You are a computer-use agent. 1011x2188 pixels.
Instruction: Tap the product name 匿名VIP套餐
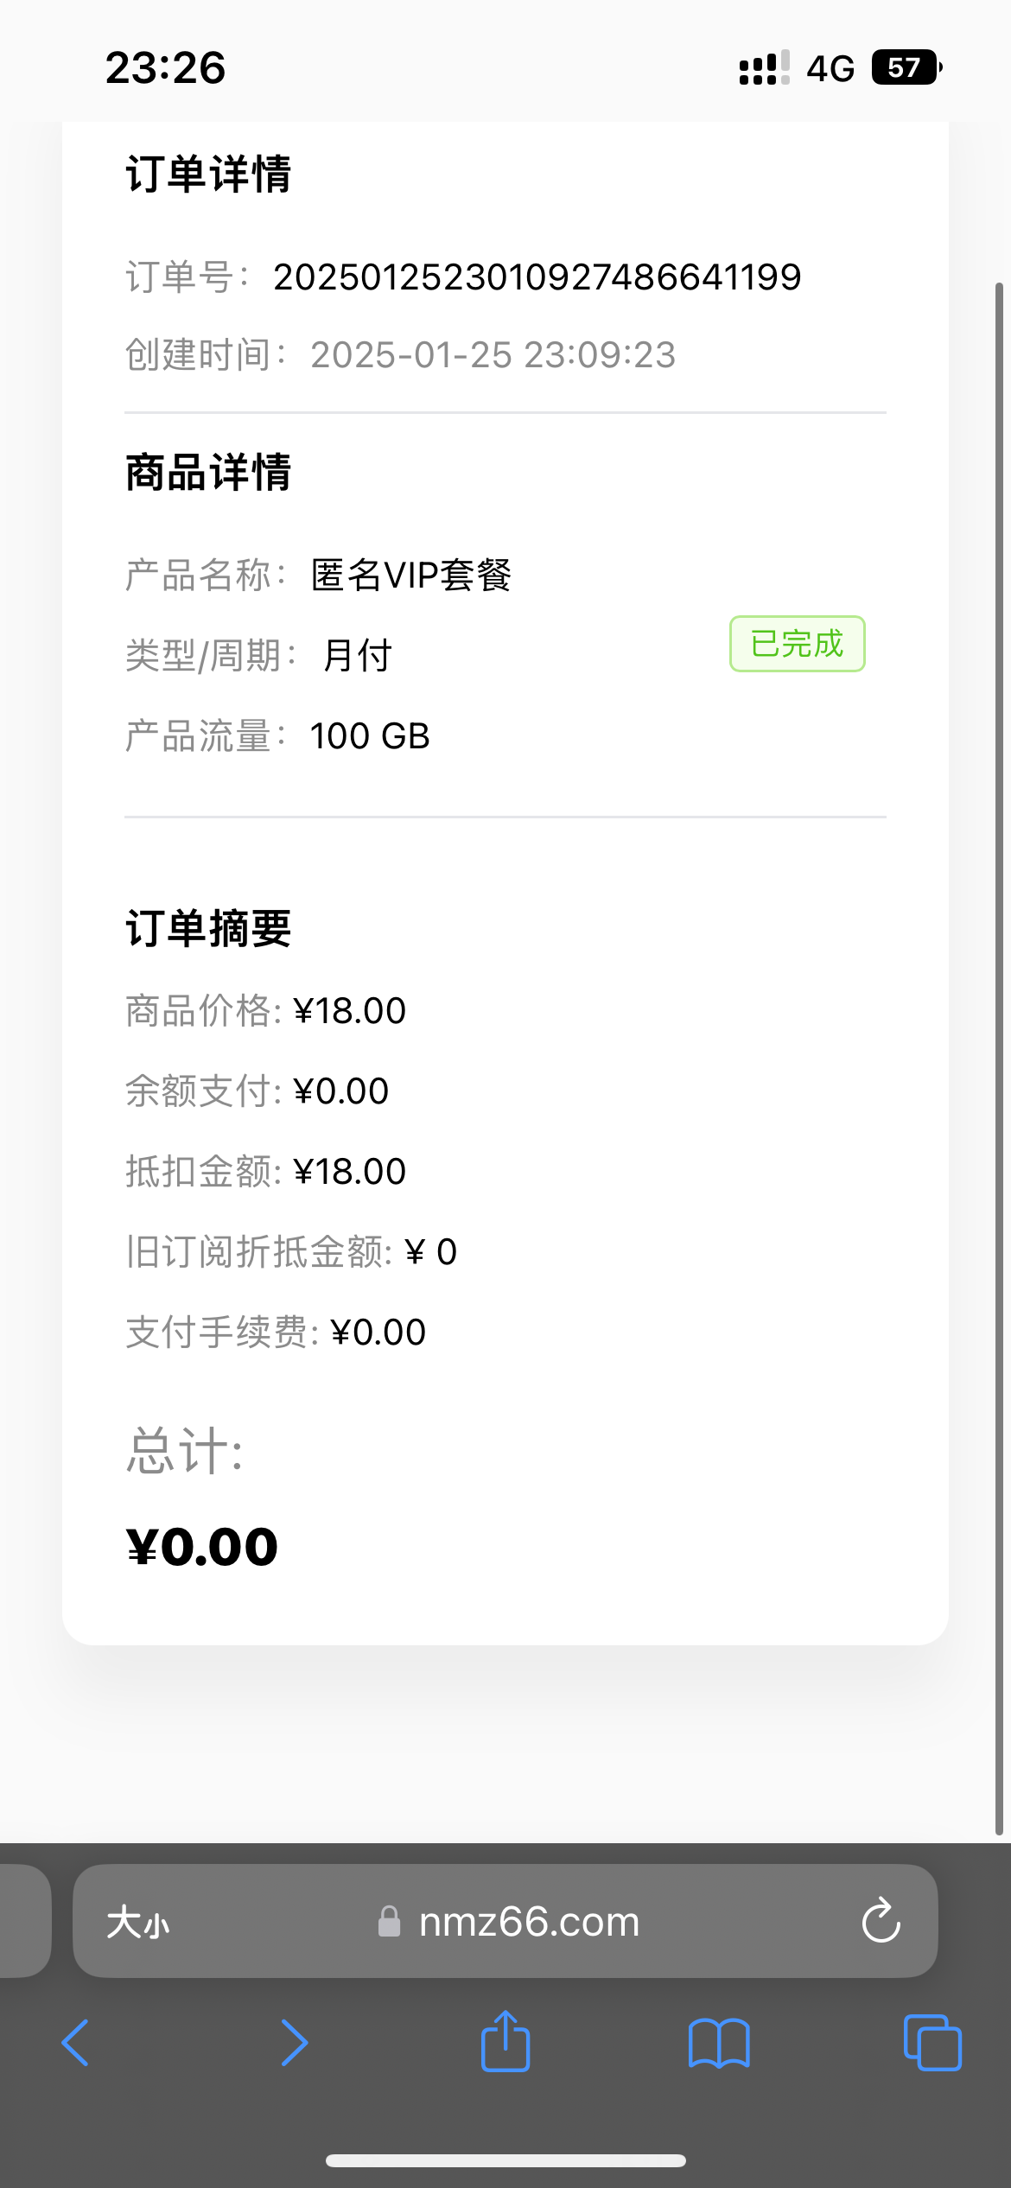click(x=411, y=575)
